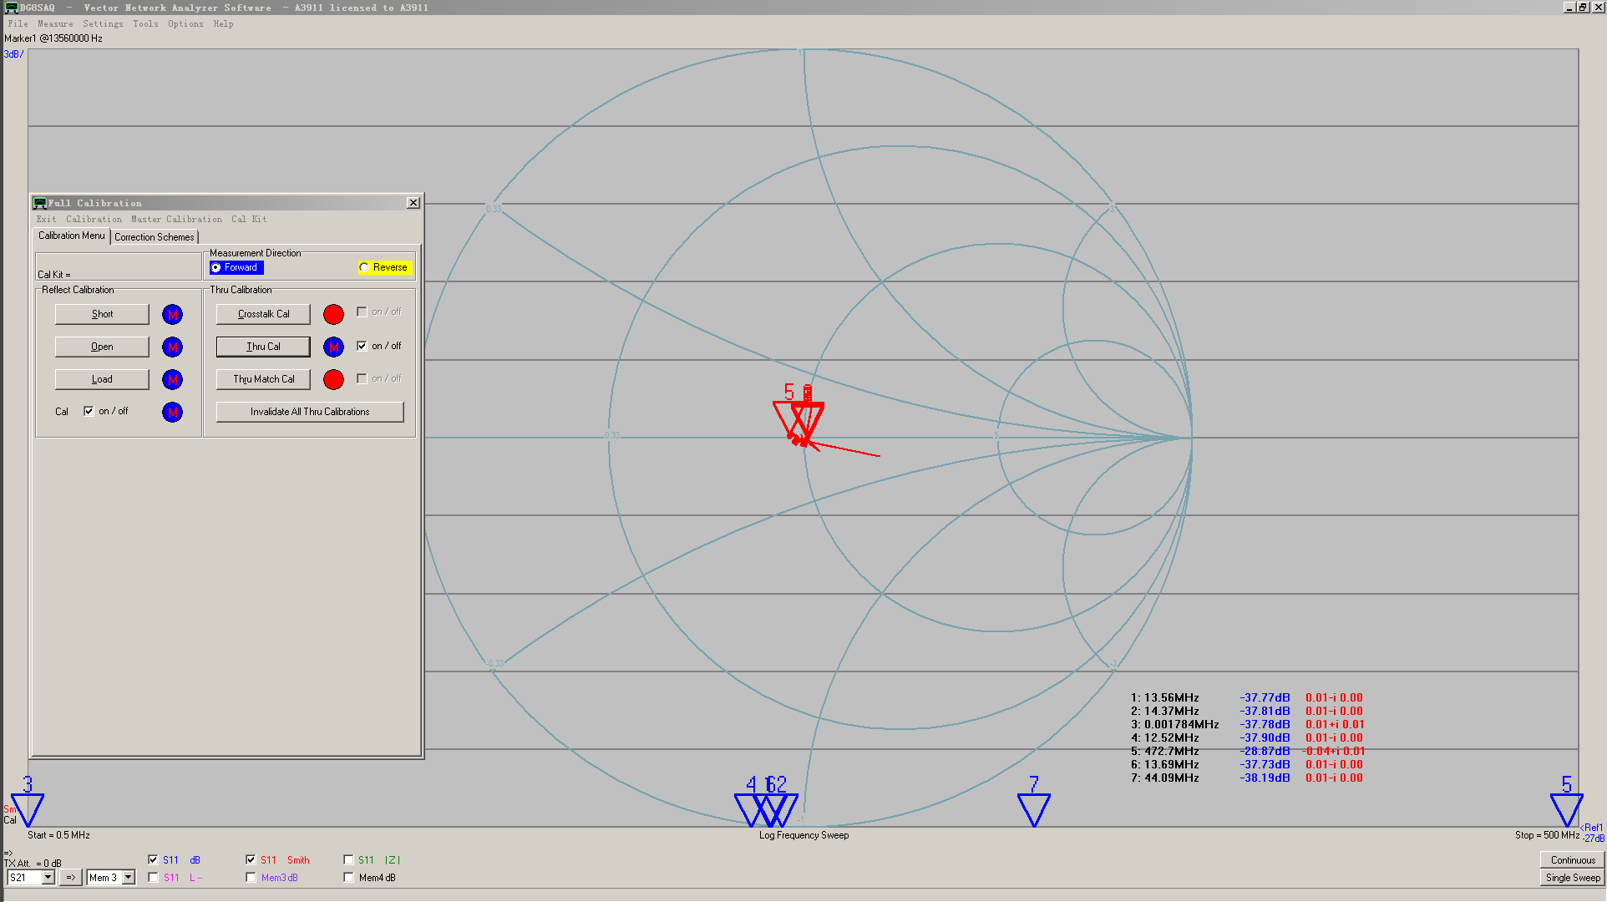Click marker 5 readout row 472.7MHz
This screenshot has width=1607, height=902.
pos(1249,751)
